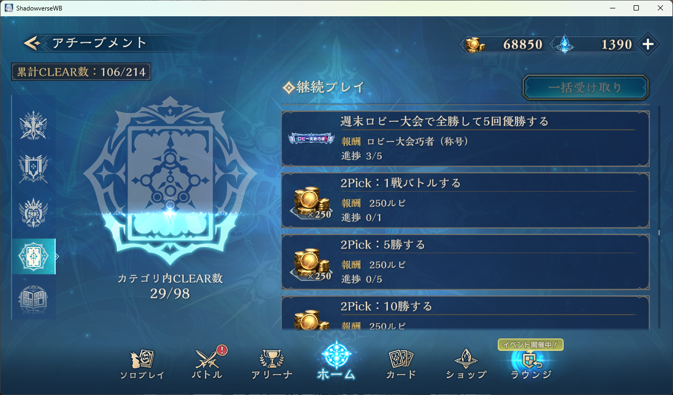673x395 pixels.
Task: Select the 2Pick：5勝する achievement
Action: (x=466, y=262)
